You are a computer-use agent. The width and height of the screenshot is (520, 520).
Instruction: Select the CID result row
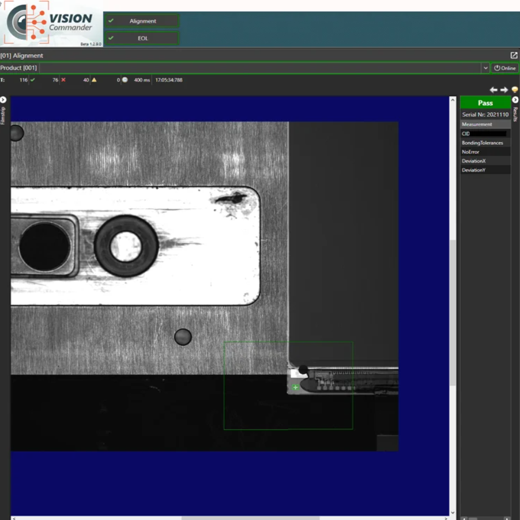tap(485, 134)
